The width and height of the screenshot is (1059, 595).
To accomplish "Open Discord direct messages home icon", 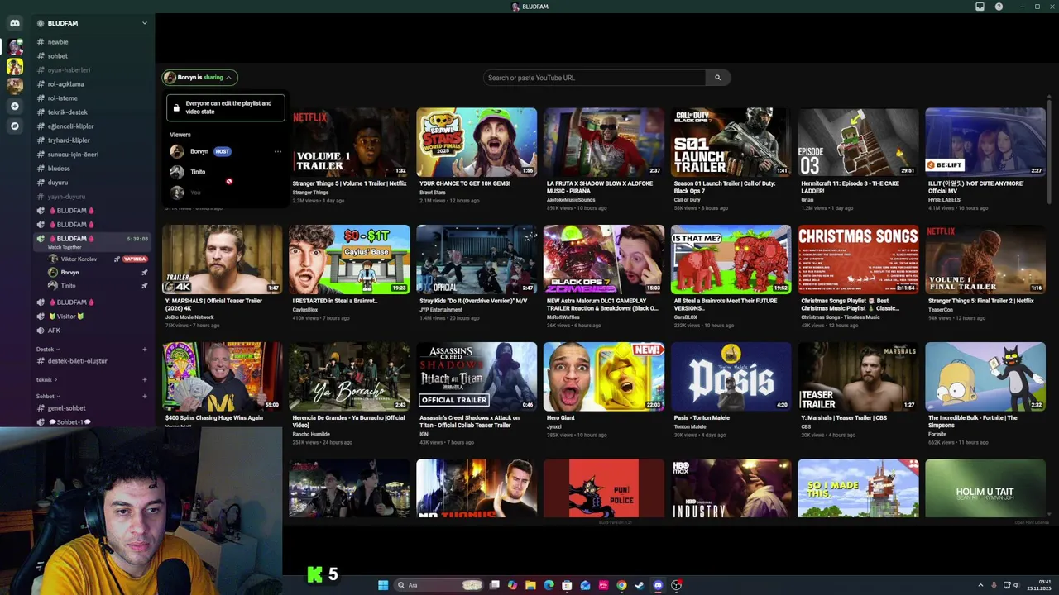I will tap(14, 23).
